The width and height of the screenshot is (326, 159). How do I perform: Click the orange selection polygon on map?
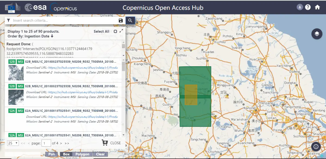(191, 95)
